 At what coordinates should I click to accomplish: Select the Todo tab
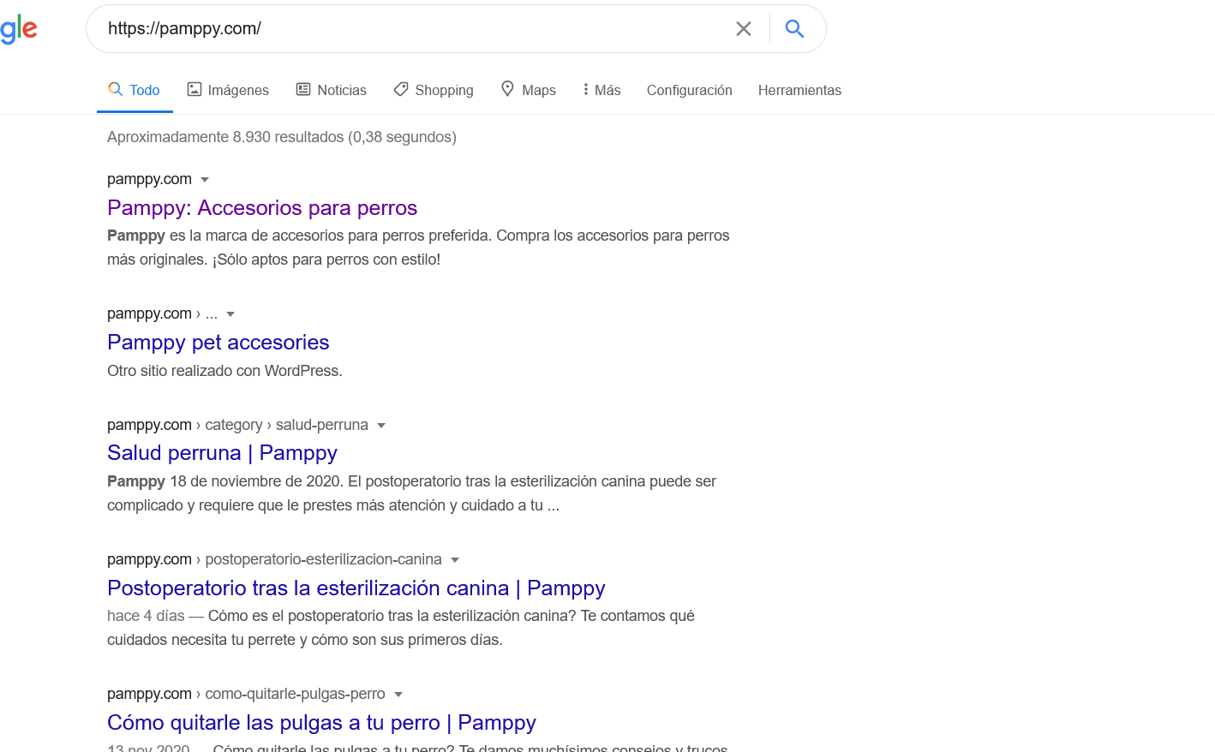[x=135, y=90]
